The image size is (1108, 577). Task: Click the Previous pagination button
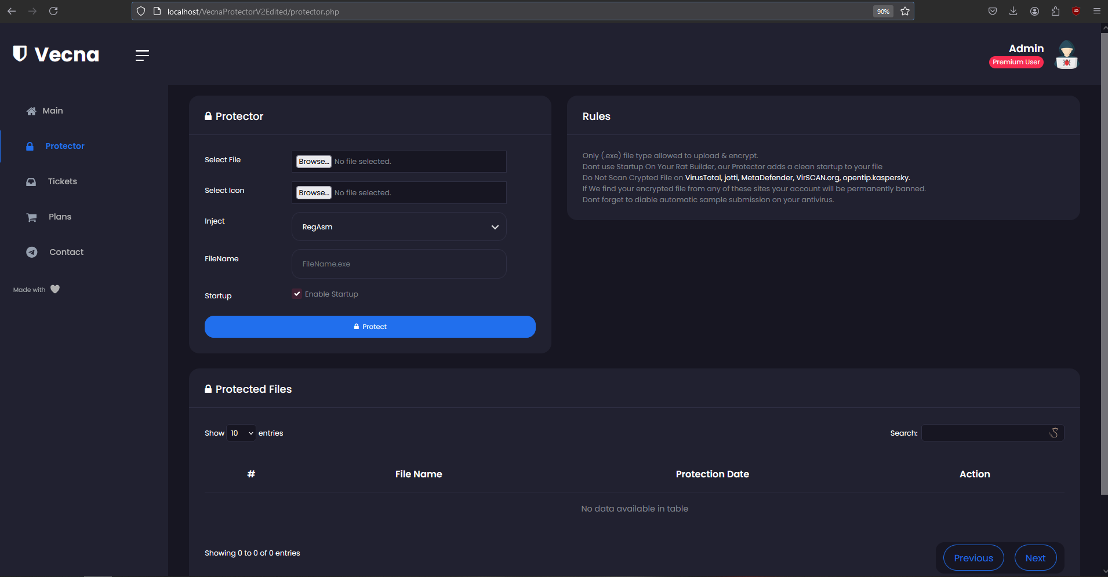(x=973, y=558)
